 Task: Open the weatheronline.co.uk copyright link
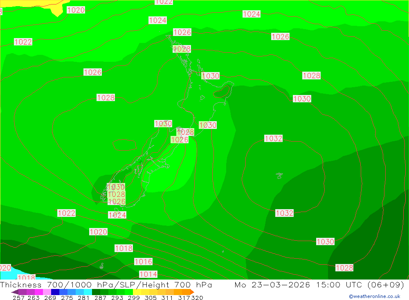(x=375, y=296)
